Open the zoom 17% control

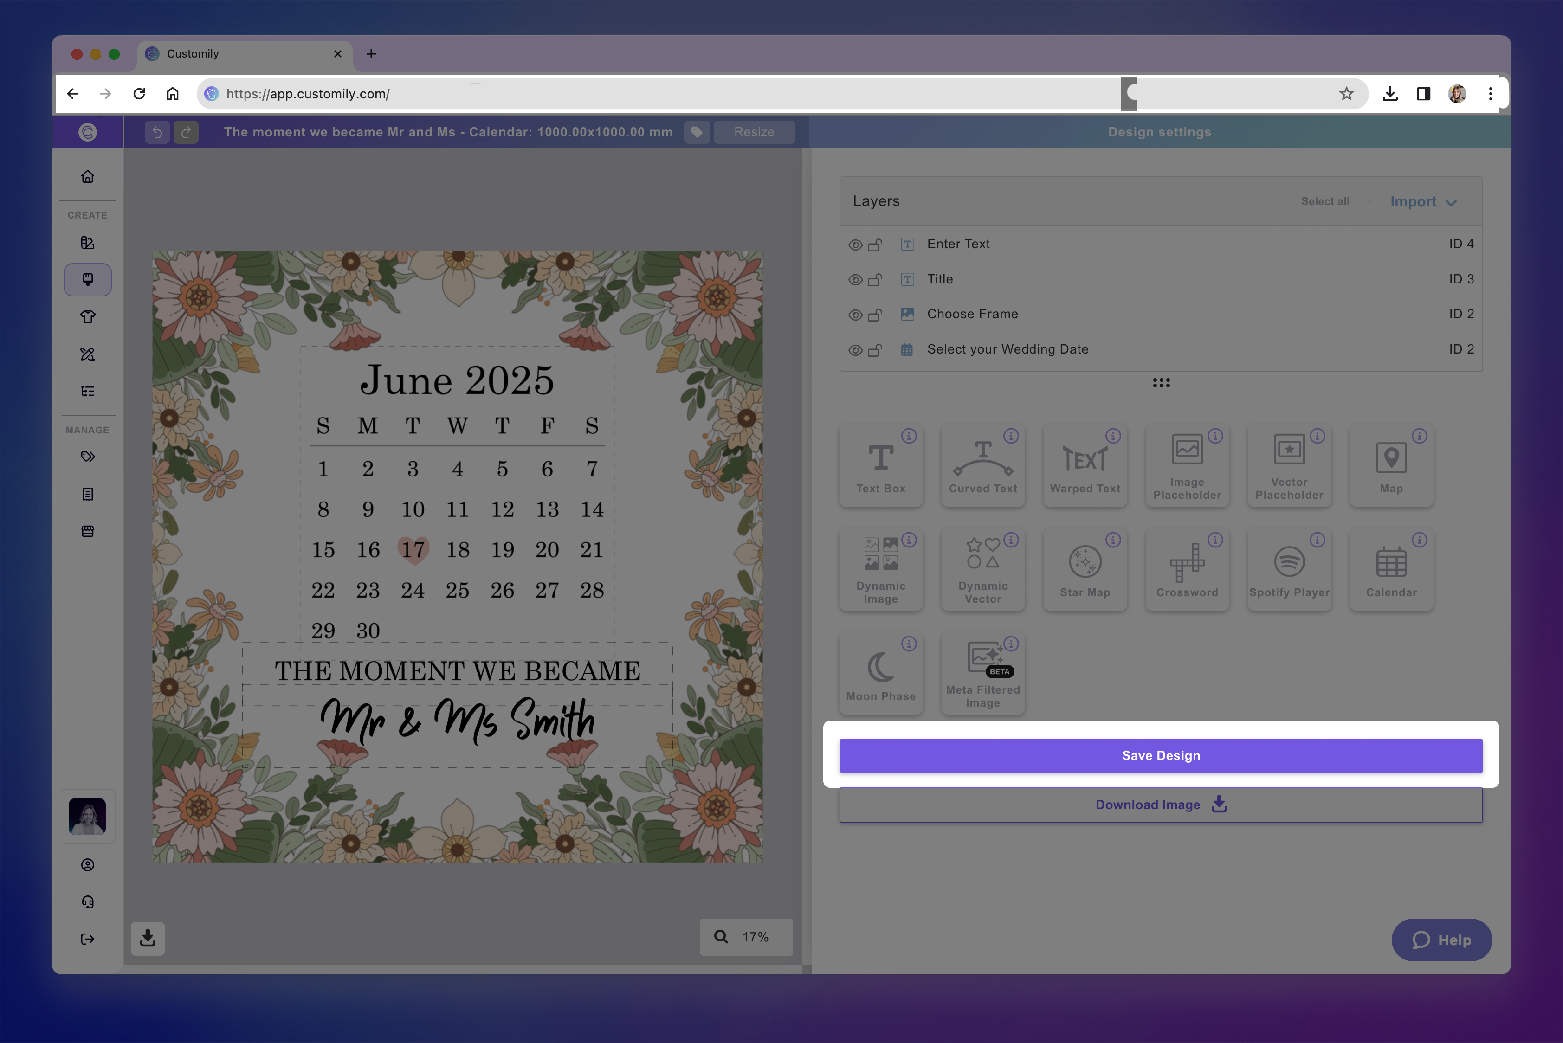[746, 937]
